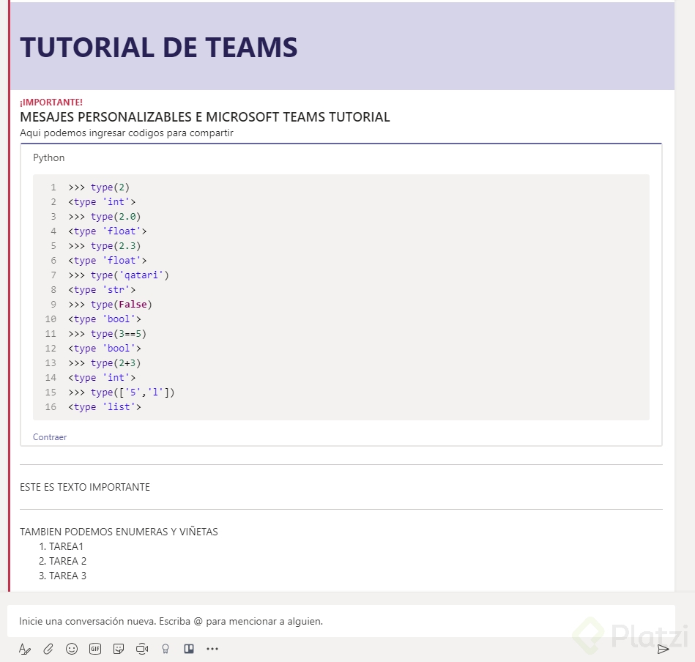Click code line 1 type(2)
The height and width of the screenshot is (662, 695).
click(x=99, y=187)
